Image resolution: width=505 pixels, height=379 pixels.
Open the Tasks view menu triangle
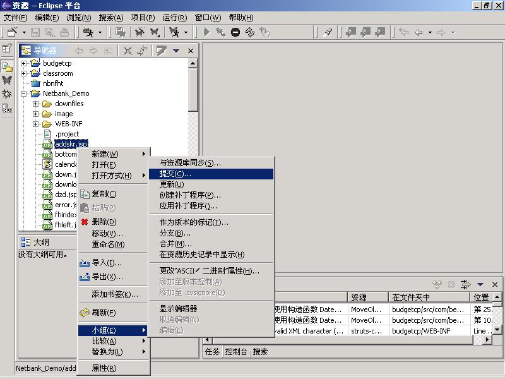coord(480,284)
